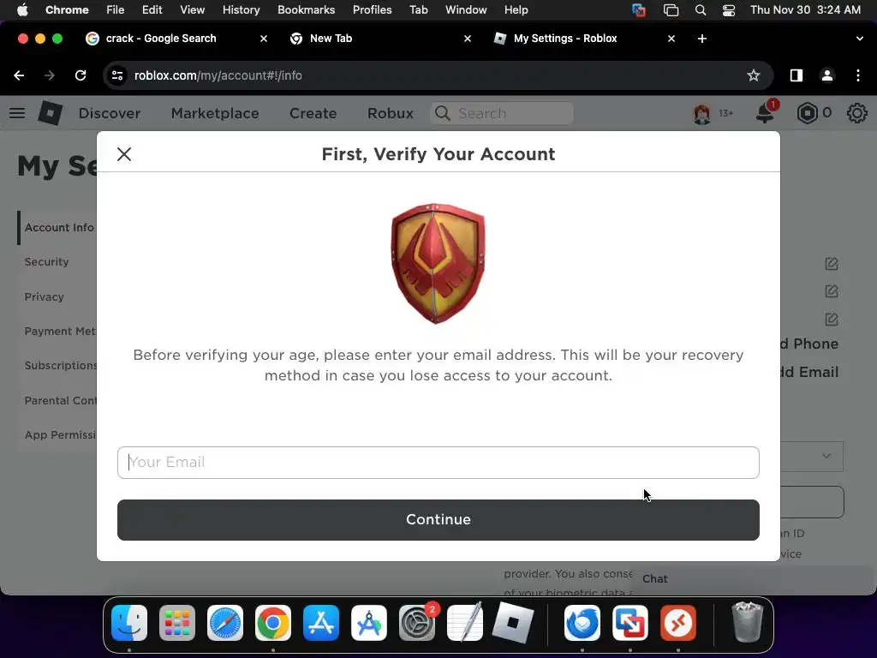Click the Add Phone button
The height and width of the screenshot is (658, 877).
click(x=809, y=344)
